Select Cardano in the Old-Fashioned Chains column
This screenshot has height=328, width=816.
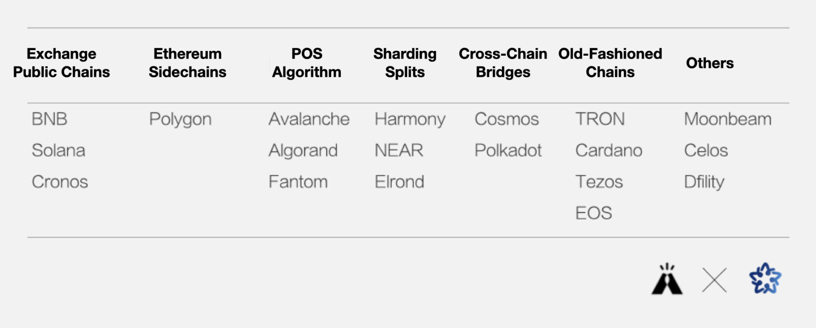pyautogui.click(x=609, y=150)
